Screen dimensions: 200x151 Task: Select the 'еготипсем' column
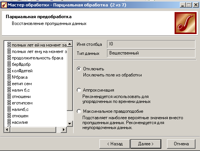click(22, 103)
